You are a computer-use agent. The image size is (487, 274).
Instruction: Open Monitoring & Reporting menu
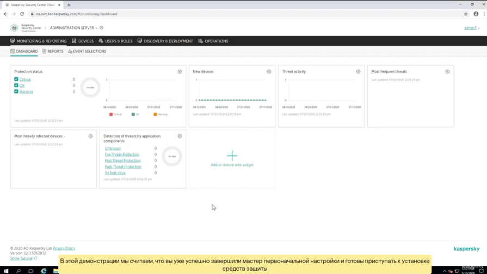click(x=39, y=41)
